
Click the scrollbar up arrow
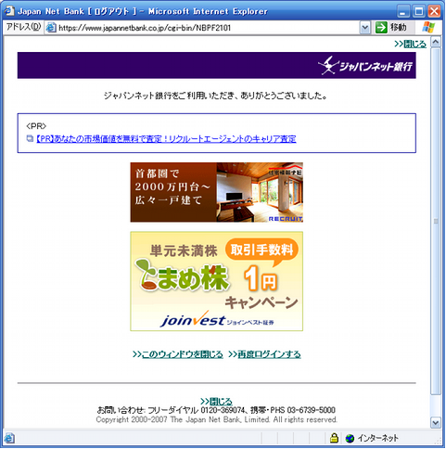coord(436,42)
